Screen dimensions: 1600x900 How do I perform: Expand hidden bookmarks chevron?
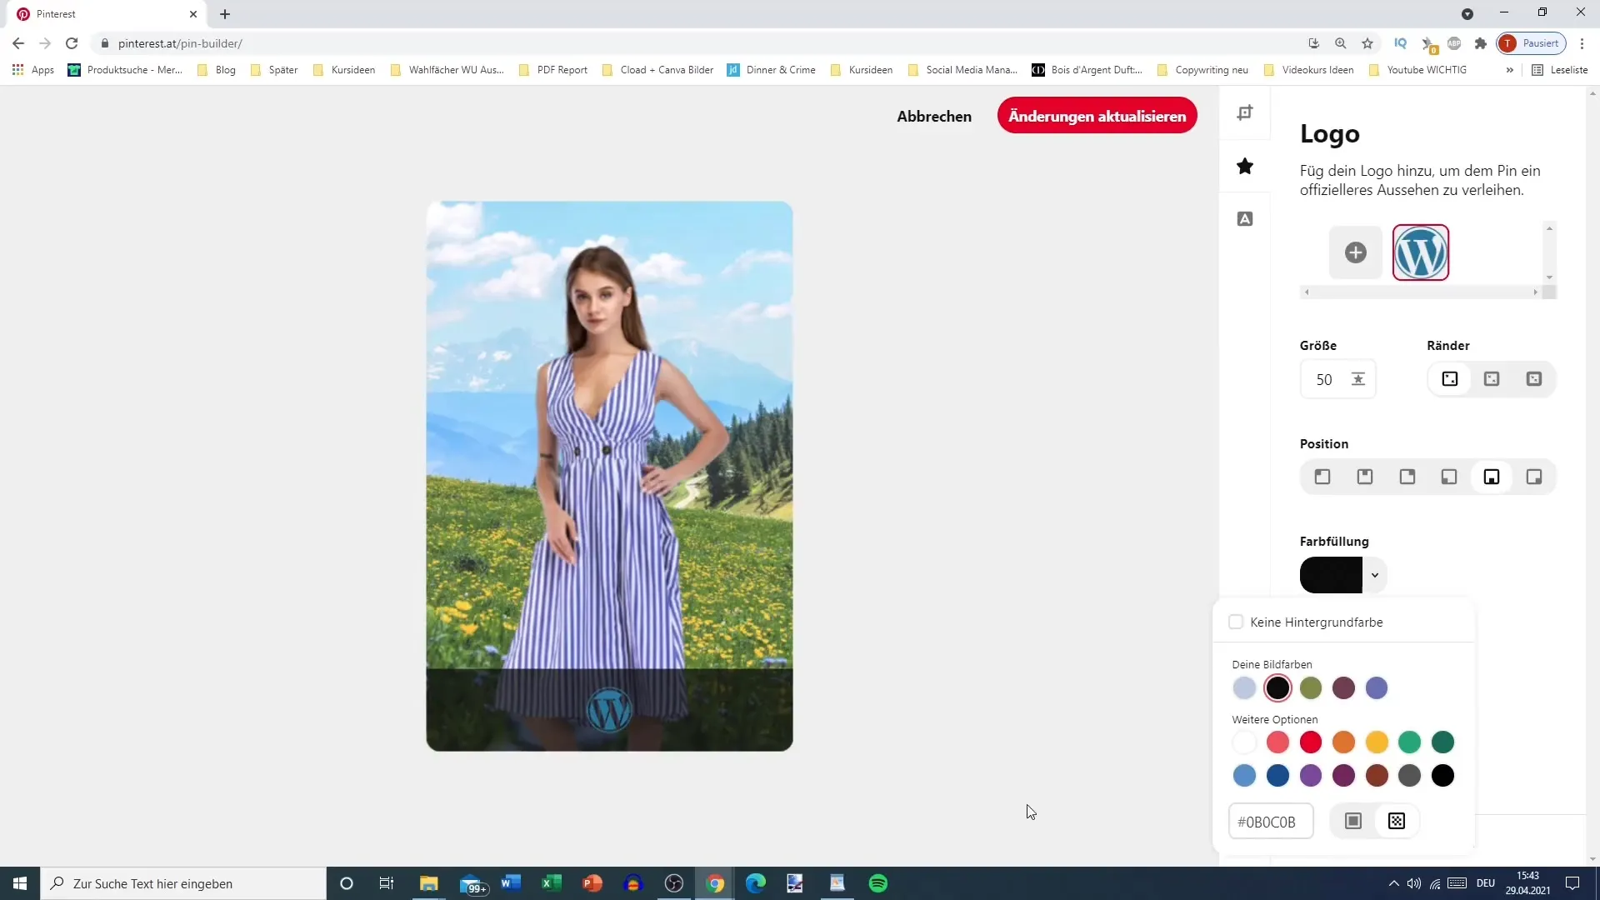click(x=1509, y=70)
